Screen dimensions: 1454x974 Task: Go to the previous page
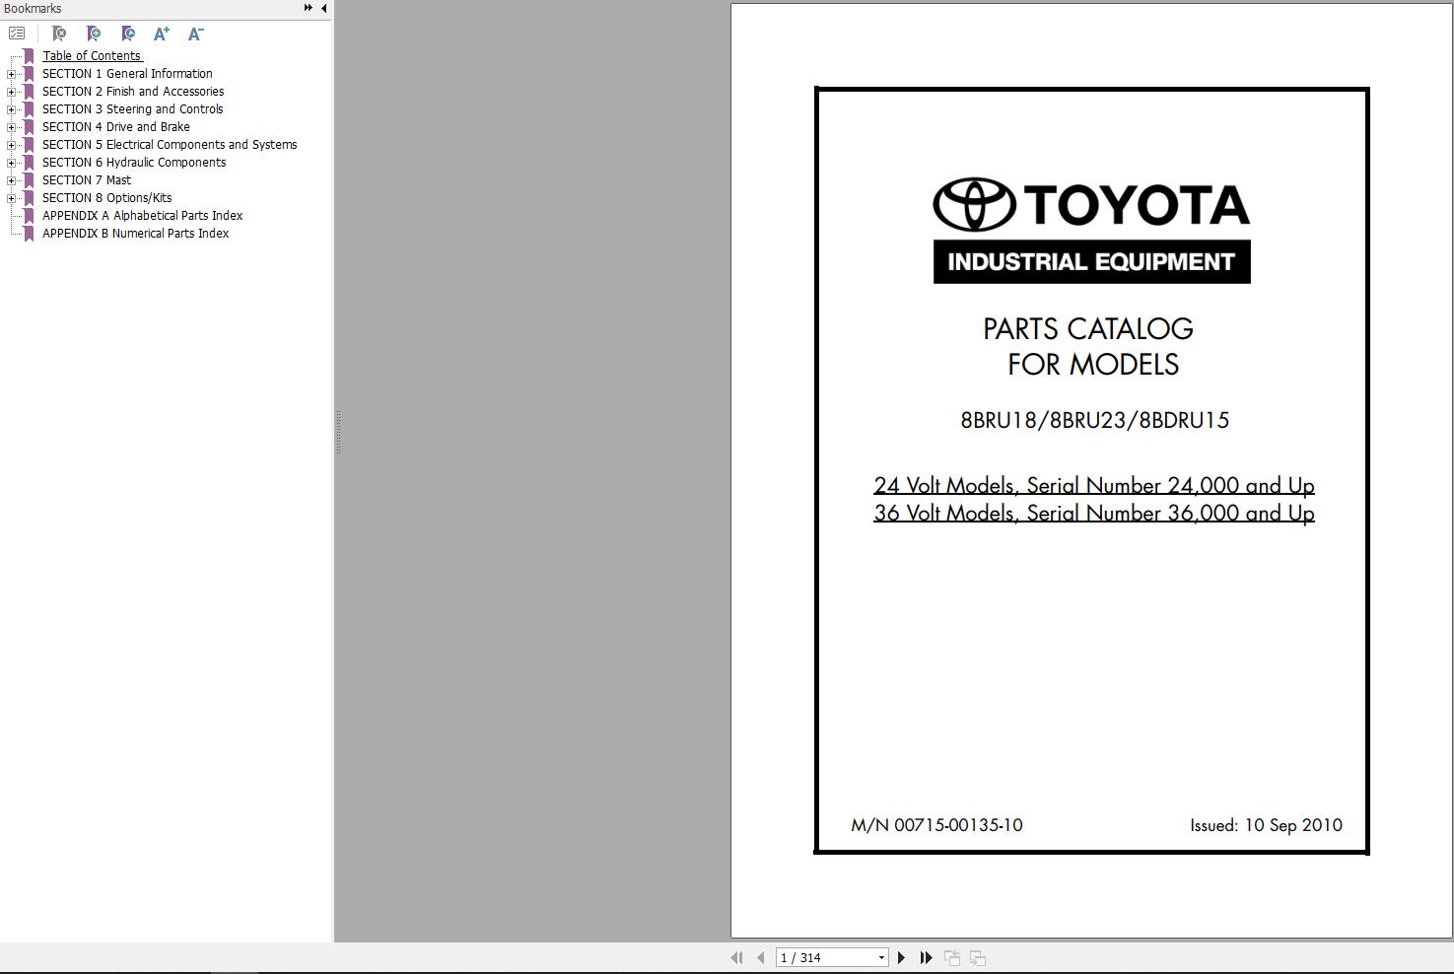pos(760,957)
